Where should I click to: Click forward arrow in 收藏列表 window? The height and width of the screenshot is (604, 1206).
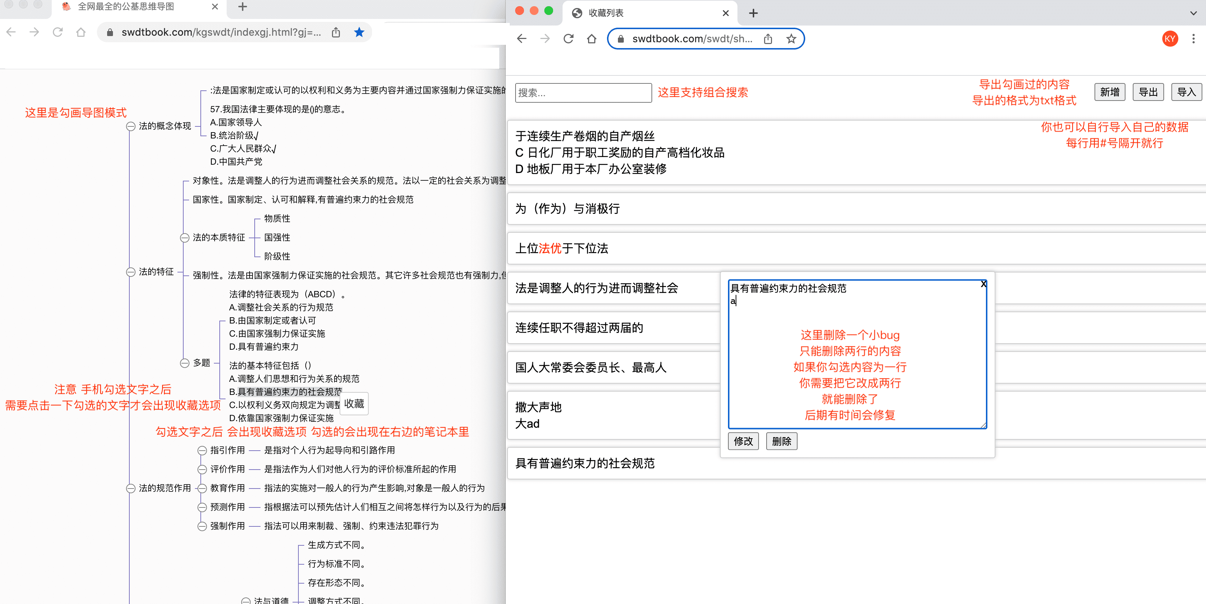click(545, 38)
